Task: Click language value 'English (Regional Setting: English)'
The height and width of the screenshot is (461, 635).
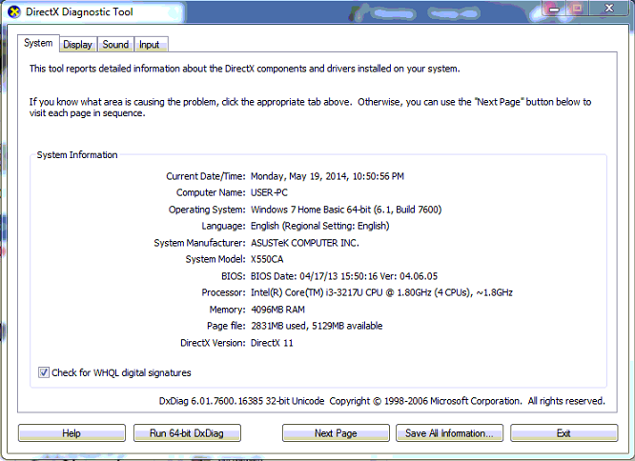Action: 320,226
